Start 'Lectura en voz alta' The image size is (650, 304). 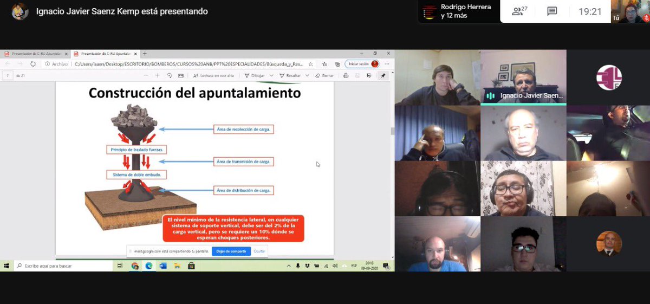(213, 76)
